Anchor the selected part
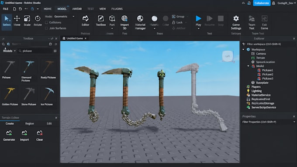Image resolution: width=297 pixels, height=167 pixels. (x=179, y=28)
